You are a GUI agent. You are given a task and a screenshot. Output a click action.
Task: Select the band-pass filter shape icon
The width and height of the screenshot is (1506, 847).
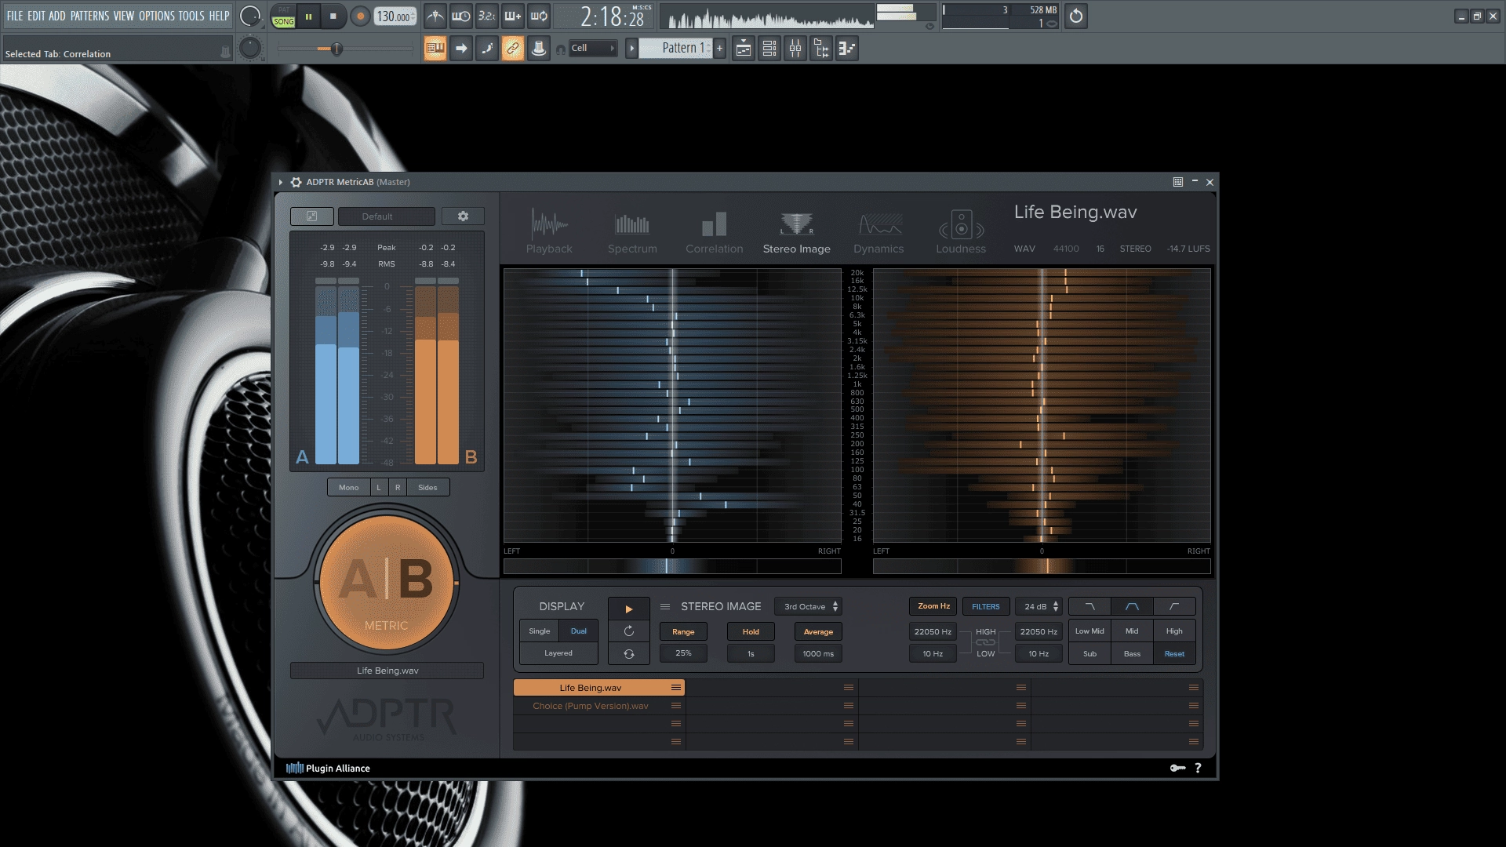tap(1132, 606)
